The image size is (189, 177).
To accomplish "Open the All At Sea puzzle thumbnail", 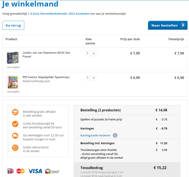I will pyautogui.click(x=13, y=58).
